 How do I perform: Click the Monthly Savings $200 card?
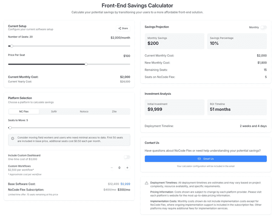click(174, 41)
